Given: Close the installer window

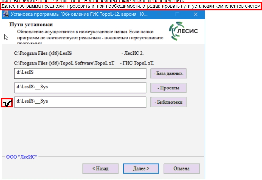Looking at the screenshot, I should [x=195, y=14].
